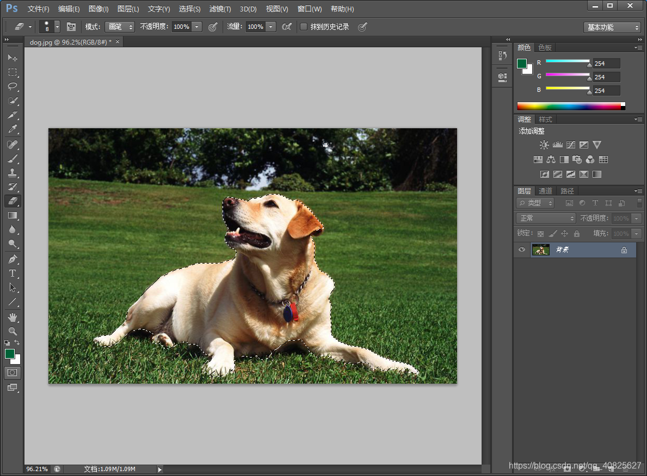Open the layer filter type dropdown

click(x=535, y=203)
